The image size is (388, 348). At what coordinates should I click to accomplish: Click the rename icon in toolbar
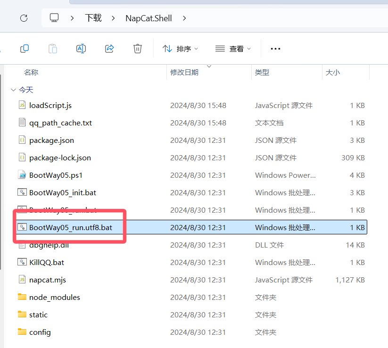coord(81,49)
